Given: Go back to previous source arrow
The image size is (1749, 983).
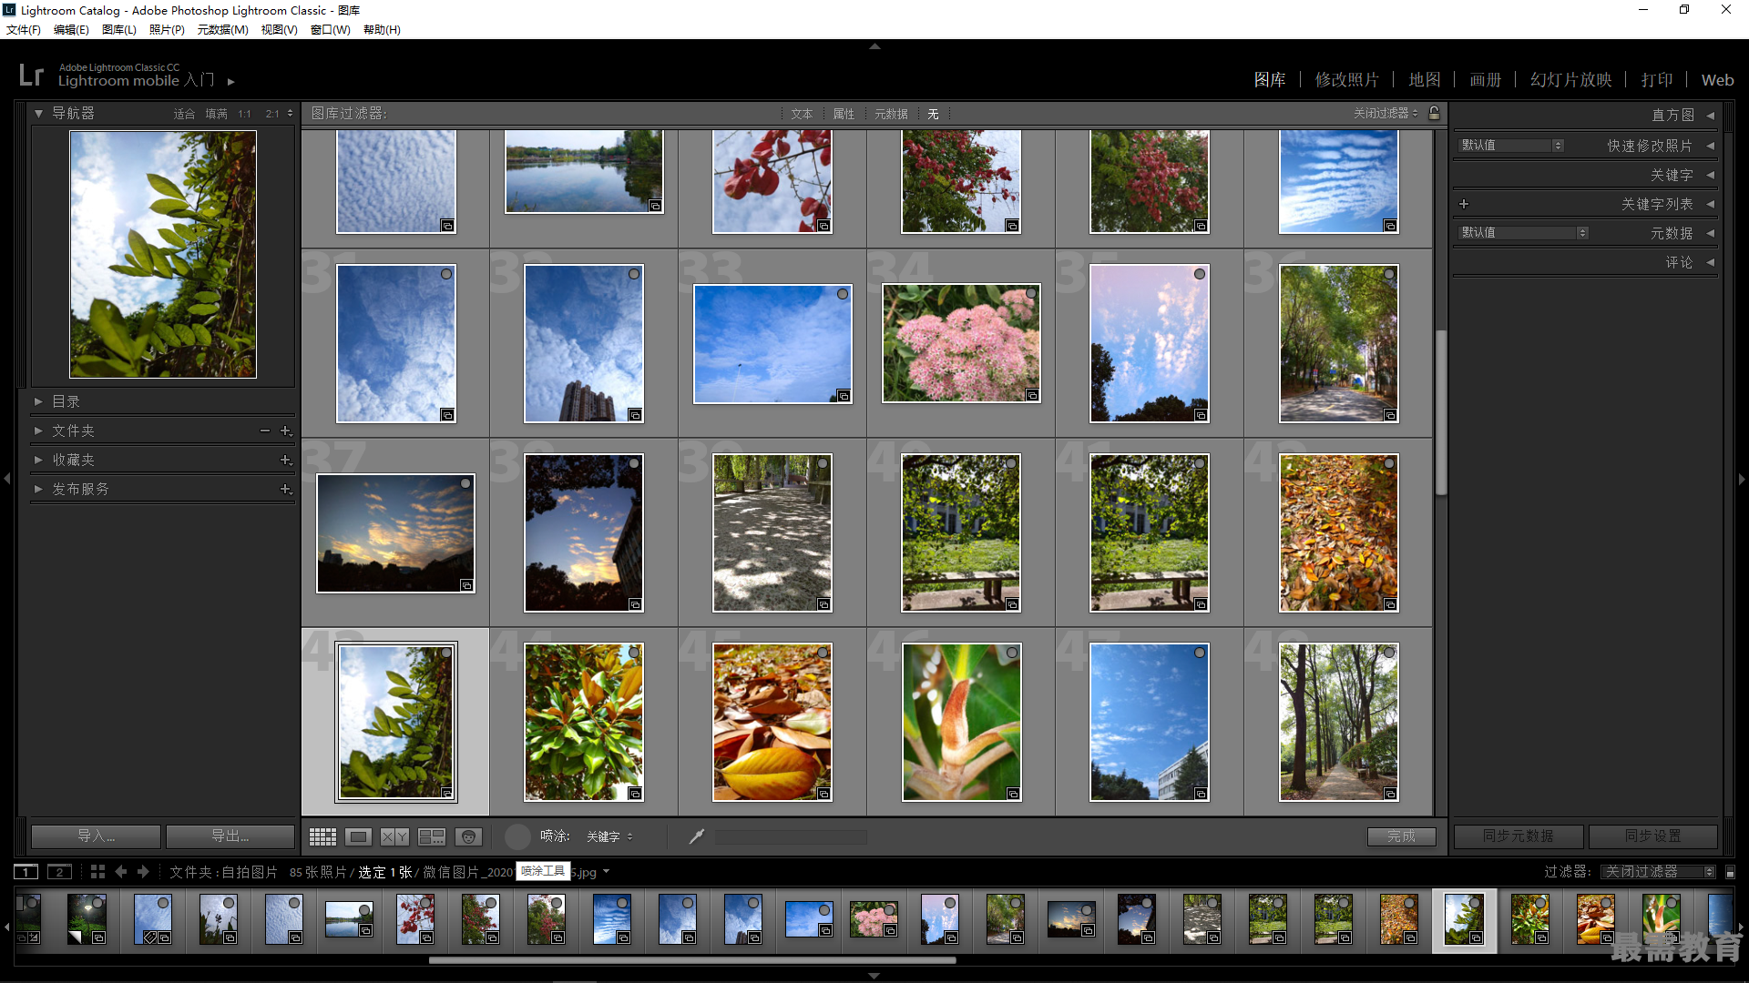Looking at the screenshot, I should pos(121,872).
